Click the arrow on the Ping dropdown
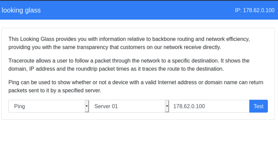Viewport: 278px width, 142px height. pos(87,106)
